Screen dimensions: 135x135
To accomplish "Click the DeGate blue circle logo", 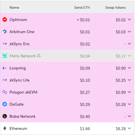I will [4, 104].
